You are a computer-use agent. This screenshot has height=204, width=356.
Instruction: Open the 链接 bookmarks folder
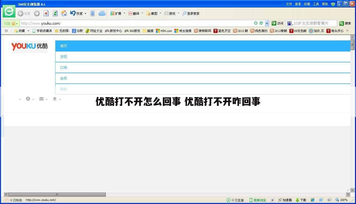(148, 31)
